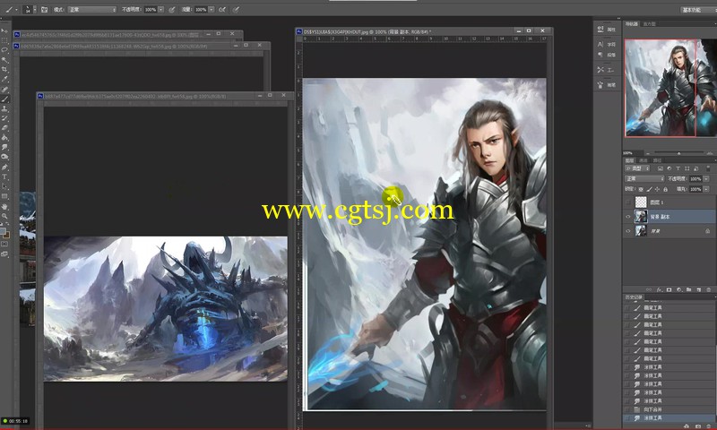Screen dimensions: 717x430
Task: Delete current history state
Action: pos(709,426)
